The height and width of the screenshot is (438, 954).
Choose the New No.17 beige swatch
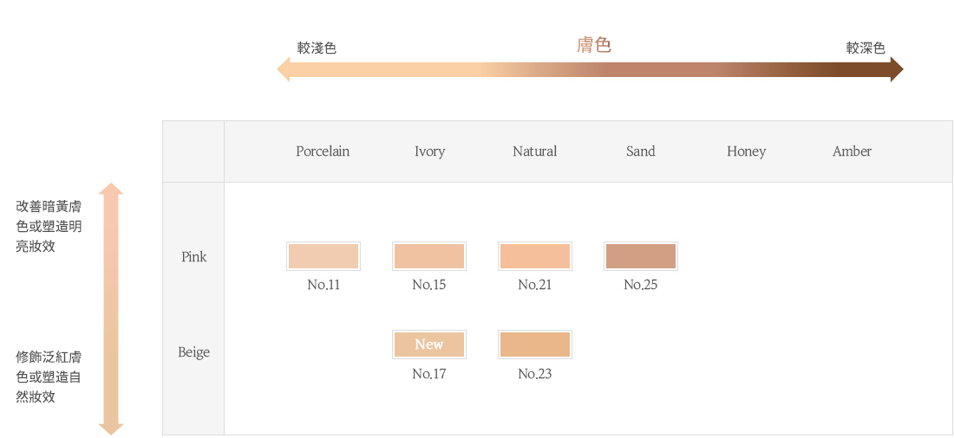pos(429,345)
